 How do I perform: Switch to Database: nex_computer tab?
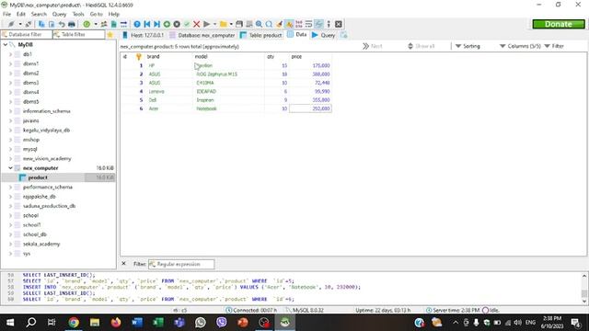pos(202,35)
